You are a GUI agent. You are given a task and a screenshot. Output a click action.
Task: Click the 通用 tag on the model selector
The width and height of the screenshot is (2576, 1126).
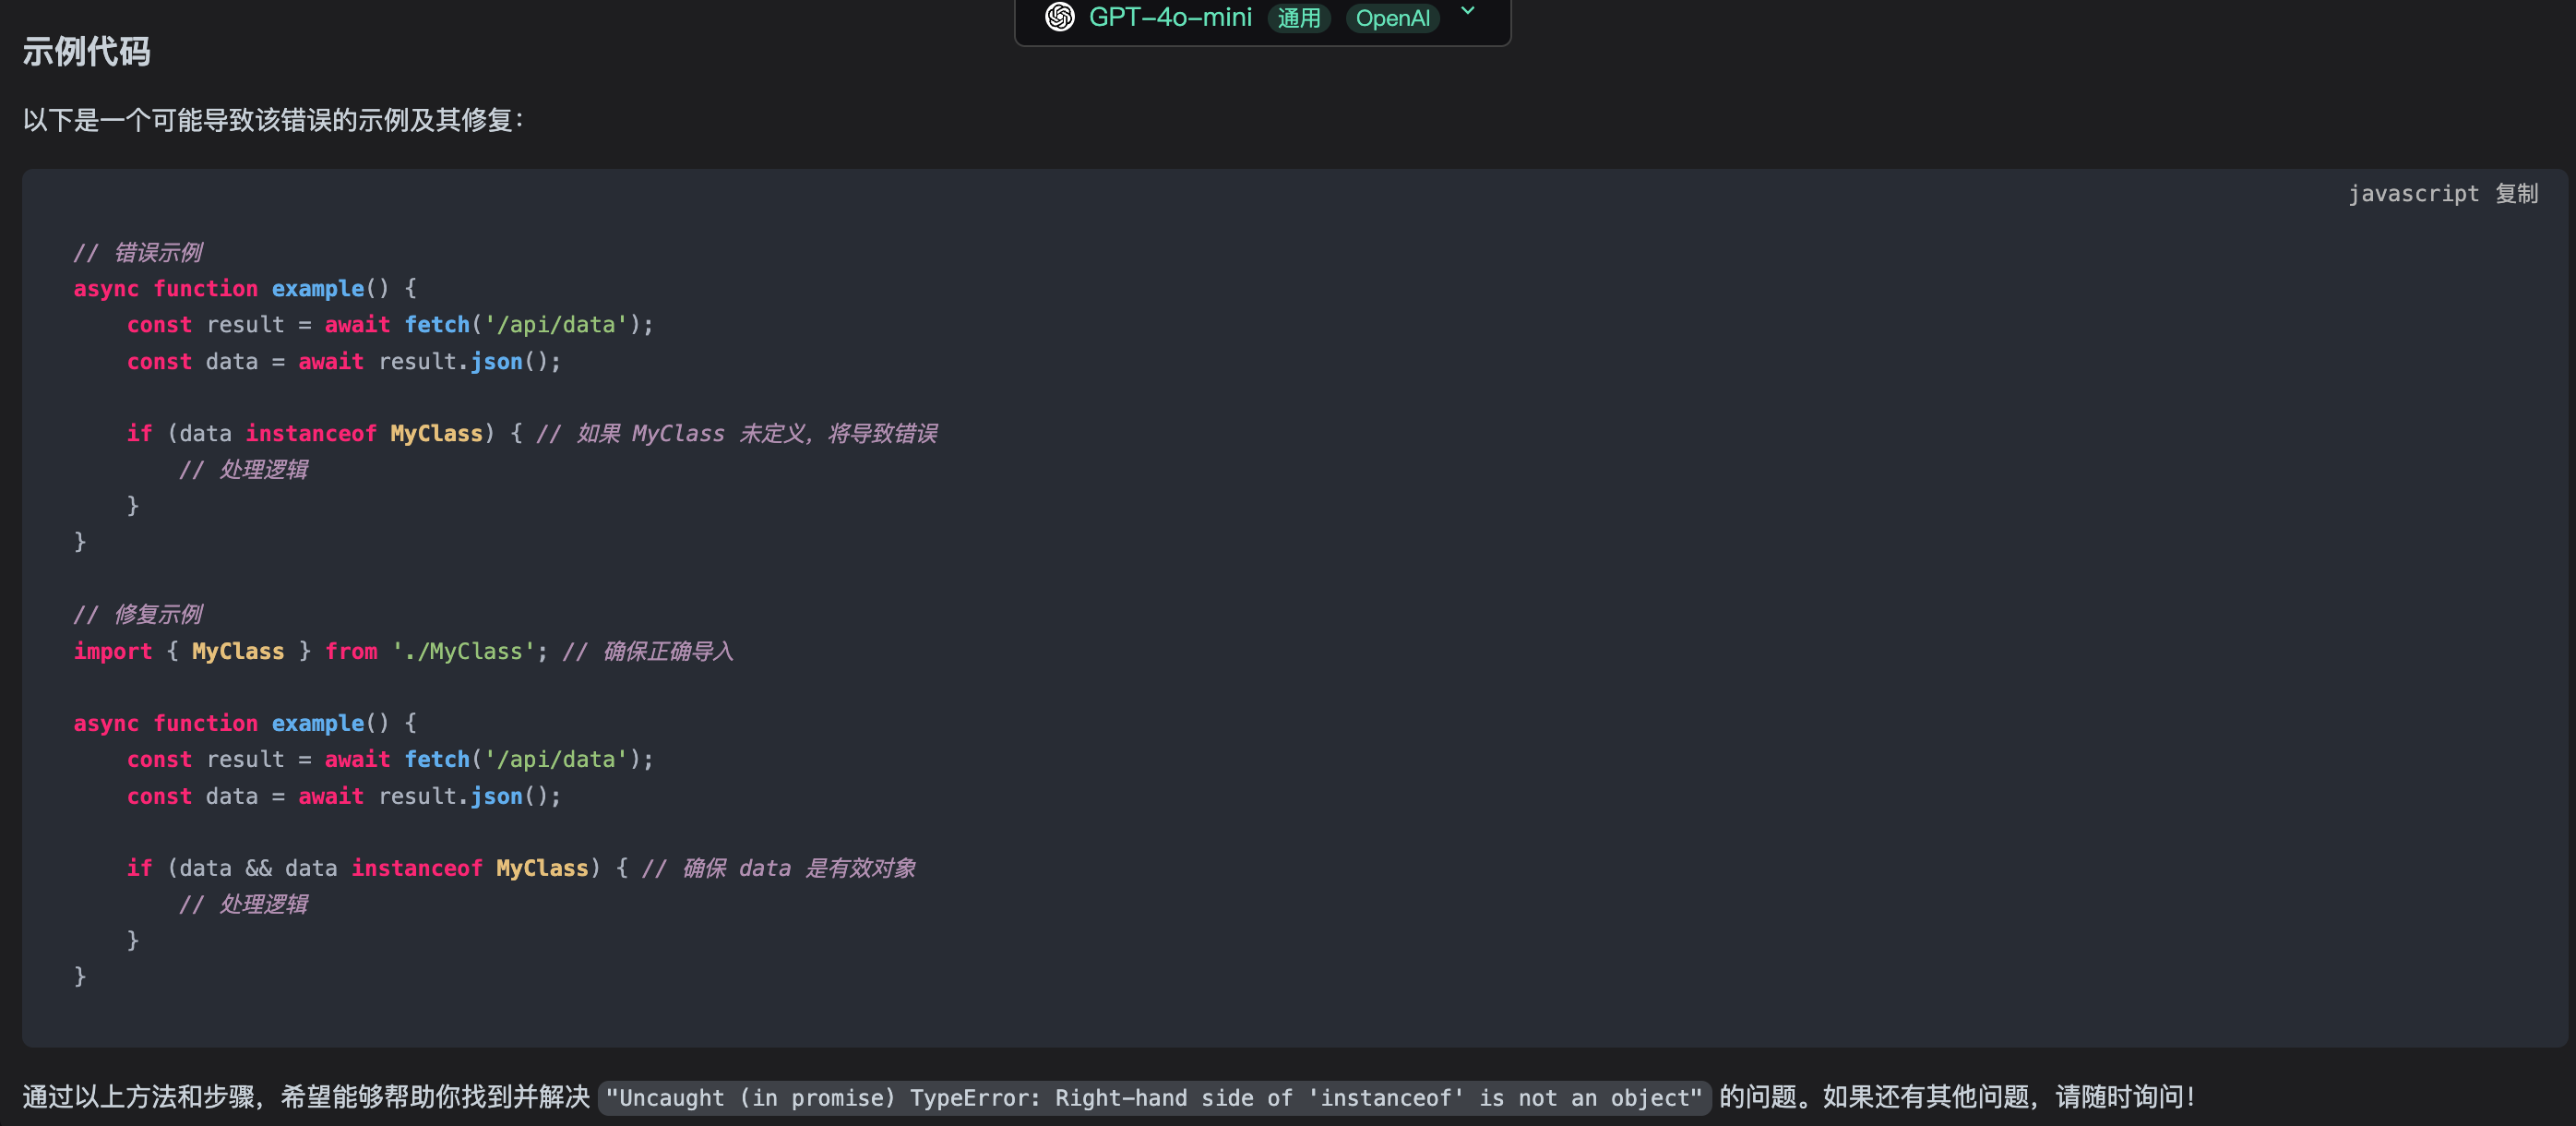pos(1298,18)
